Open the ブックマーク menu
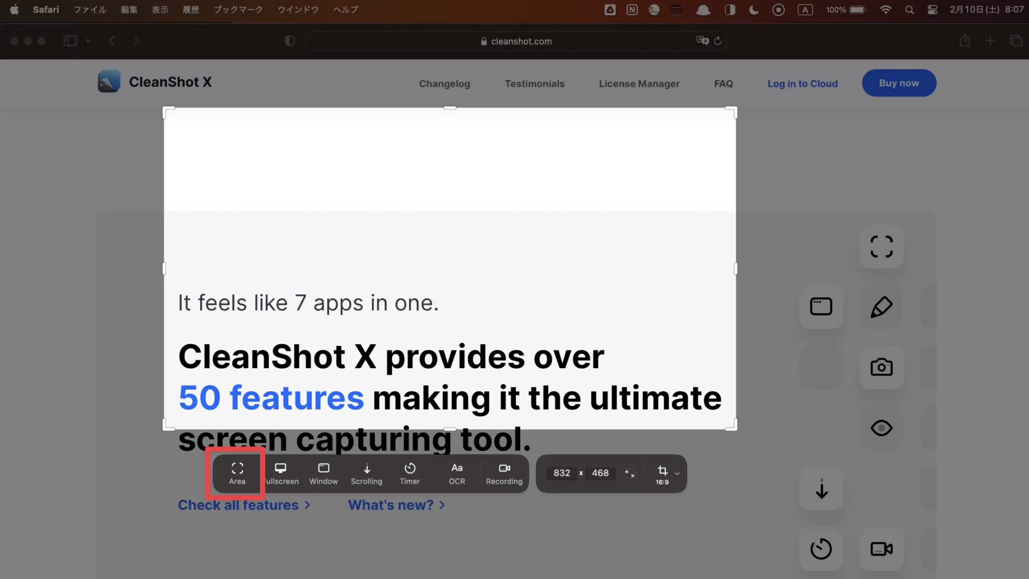The image size is (1029, 579). click(x=238, y=10)
